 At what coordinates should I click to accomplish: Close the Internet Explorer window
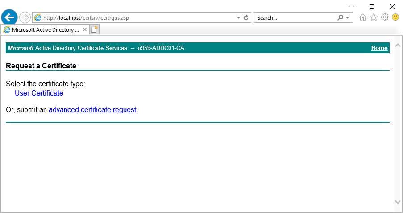pyautogui.click(x=392, y=7)
